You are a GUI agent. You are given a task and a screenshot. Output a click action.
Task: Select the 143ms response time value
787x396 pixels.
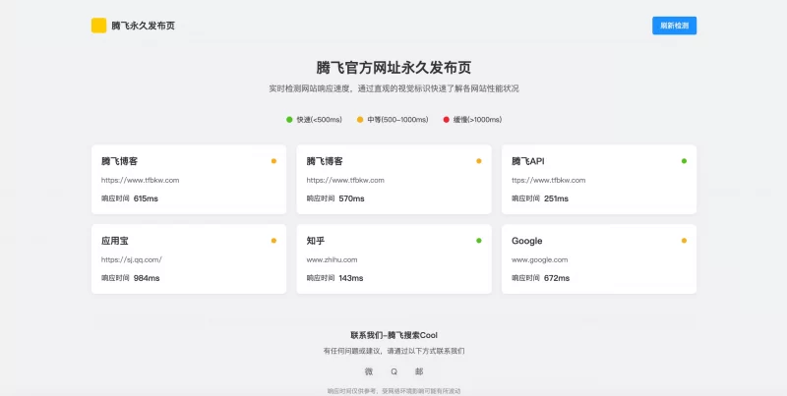[351, 278]
